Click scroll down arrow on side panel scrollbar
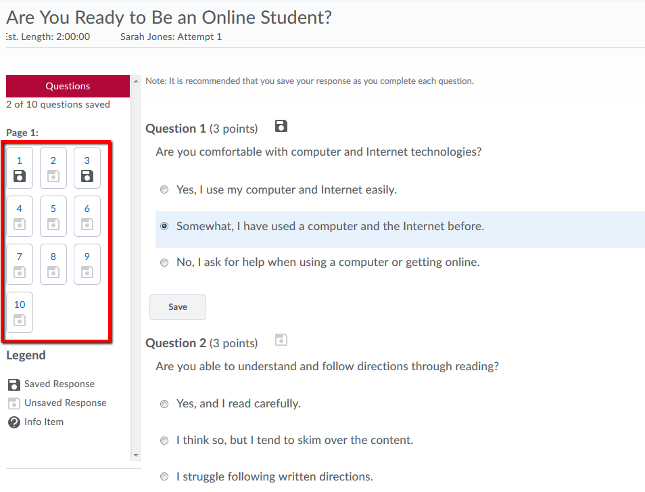 [136, 455]
